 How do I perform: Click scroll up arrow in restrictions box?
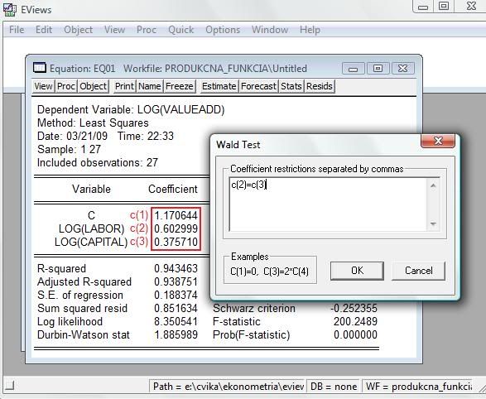pyautogui.click(x=433, y=186)
